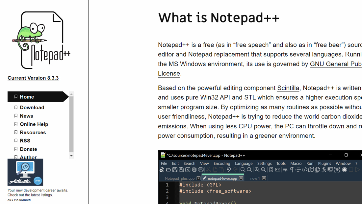Open the Function List fx icon
The image size is (362, 204).
click(x=324, y=170)
